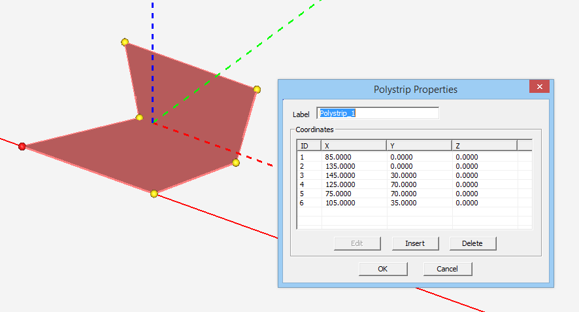Focus the Label field containing Polystrip_1

[378, 113]
